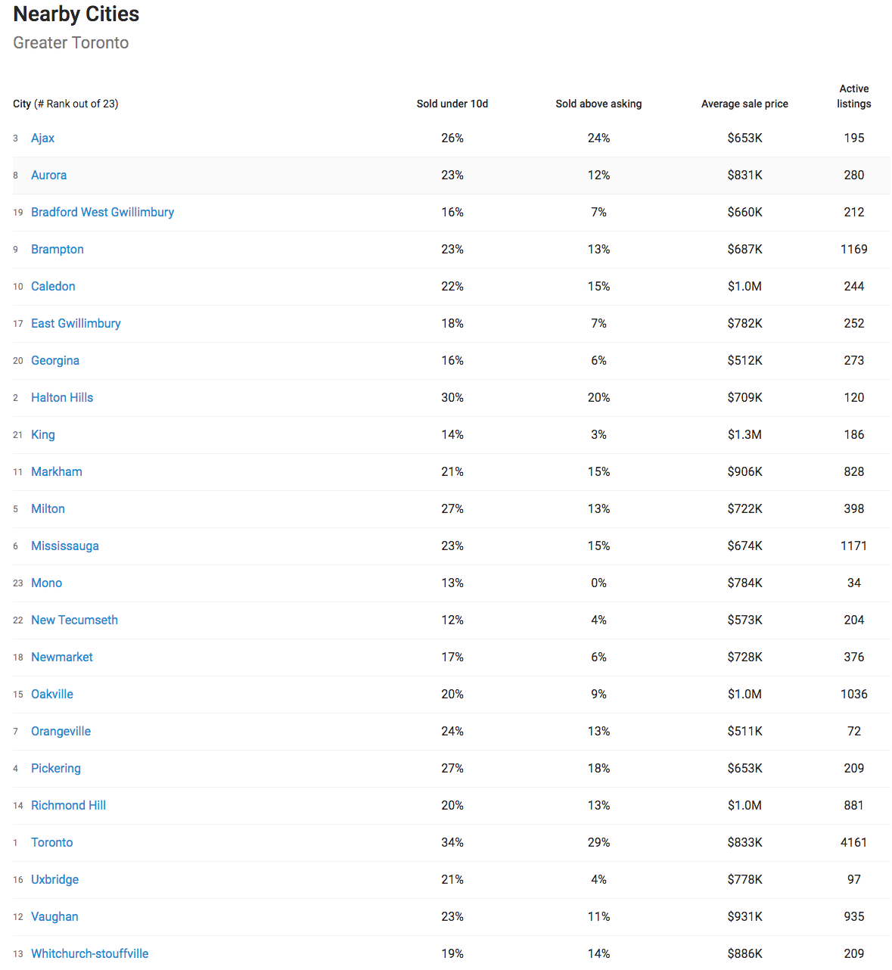Open the Markham link

56,471
